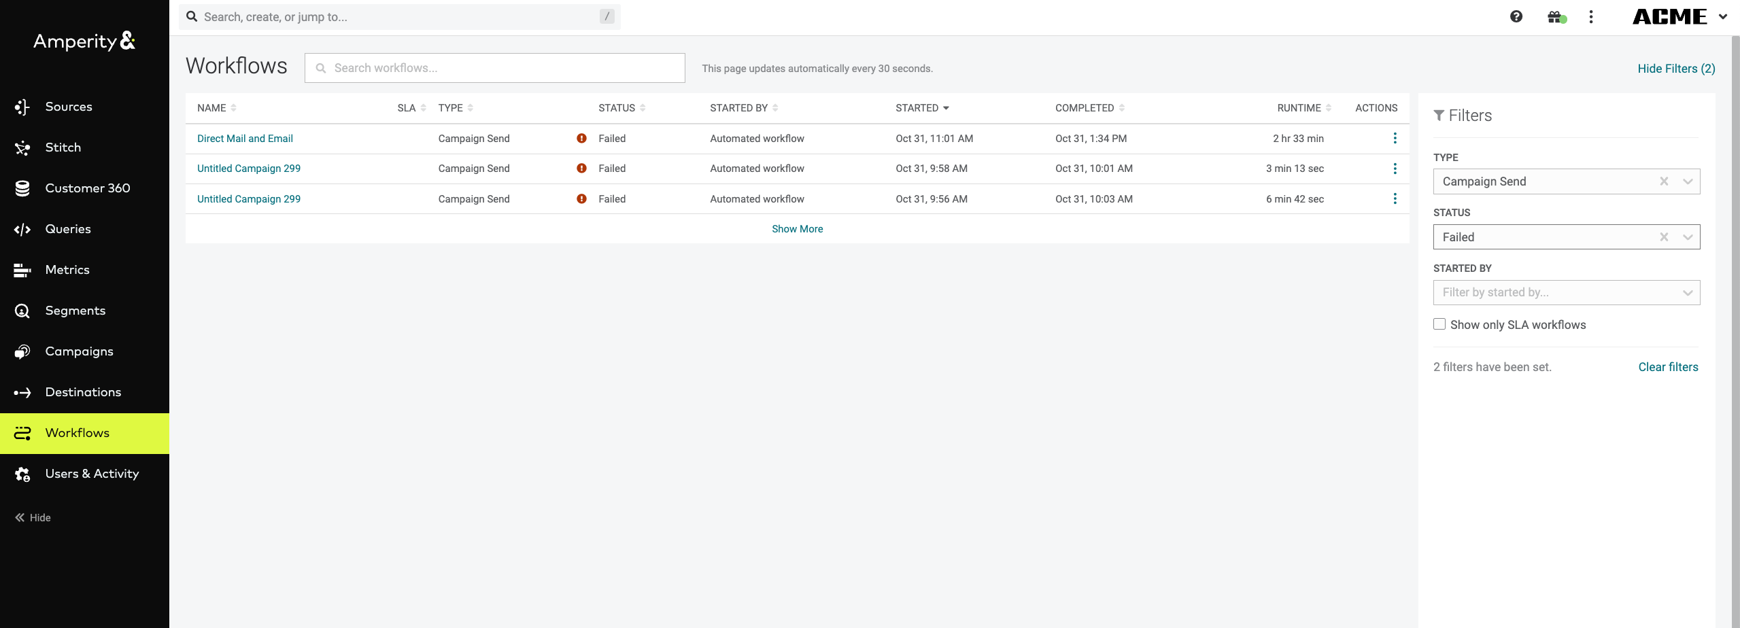
Task: Sort by Name column
Action: point(216,108)
